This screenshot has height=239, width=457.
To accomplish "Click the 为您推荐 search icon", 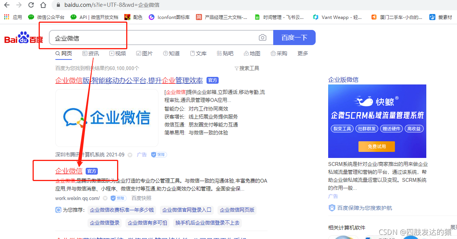I will 58,210.
